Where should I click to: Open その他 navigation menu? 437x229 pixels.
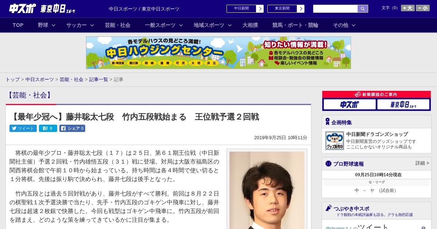point(340,25)
